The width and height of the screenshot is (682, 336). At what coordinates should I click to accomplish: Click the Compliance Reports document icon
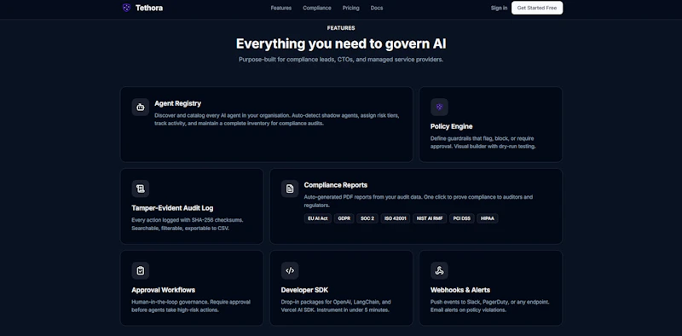pos(290,188)
